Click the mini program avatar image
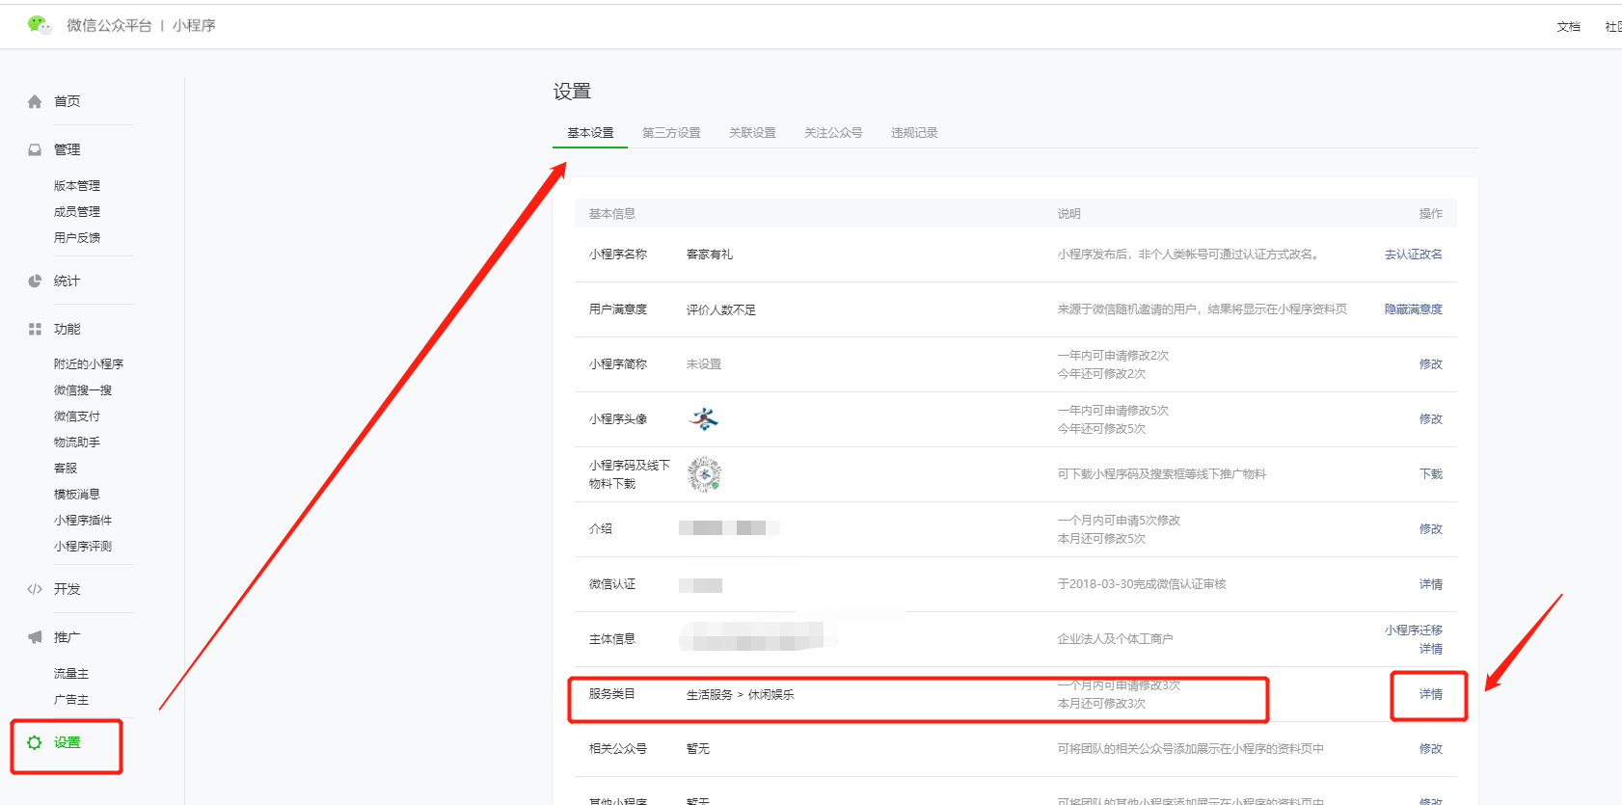1622x805 pixels. pos(705,418)
